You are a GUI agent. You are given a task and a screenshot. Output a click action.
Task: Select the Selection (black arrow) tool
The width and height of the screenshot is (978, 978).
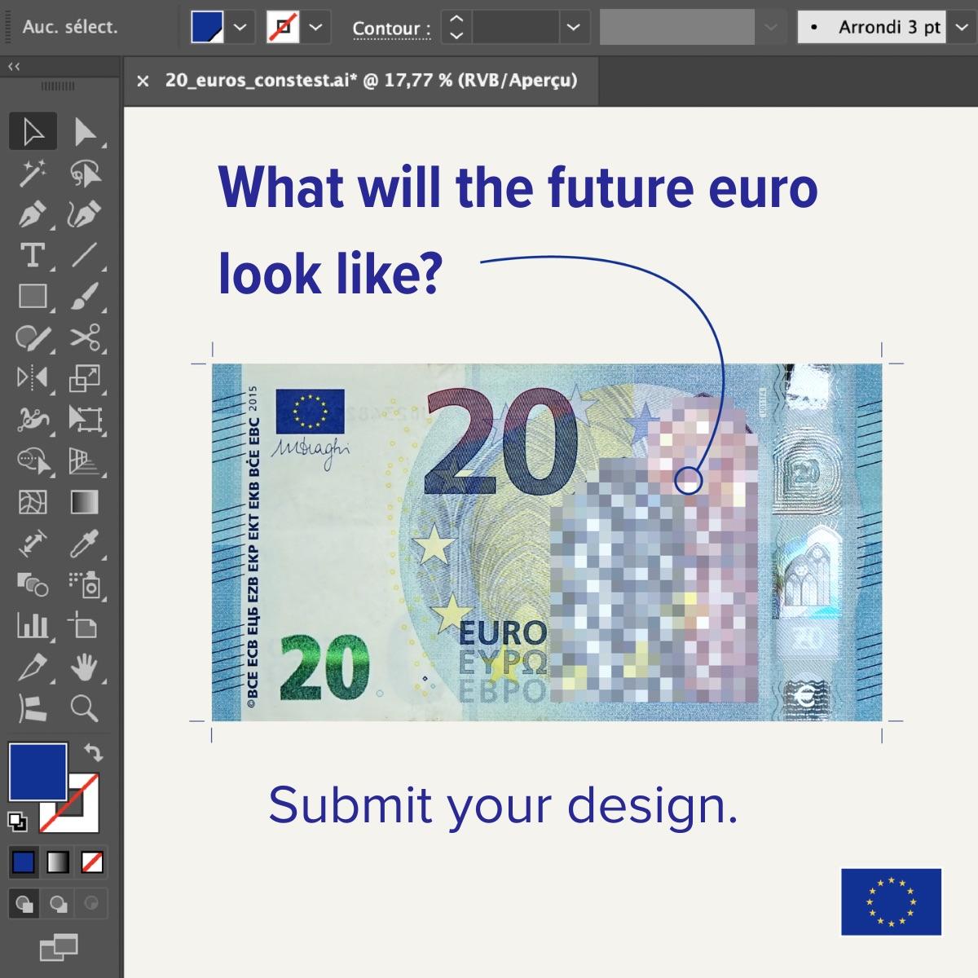coord(33,131)
